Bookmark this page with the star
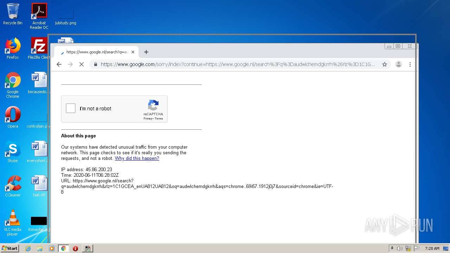Viewport: 450px width, 253px height. click(x=385, y=64)
